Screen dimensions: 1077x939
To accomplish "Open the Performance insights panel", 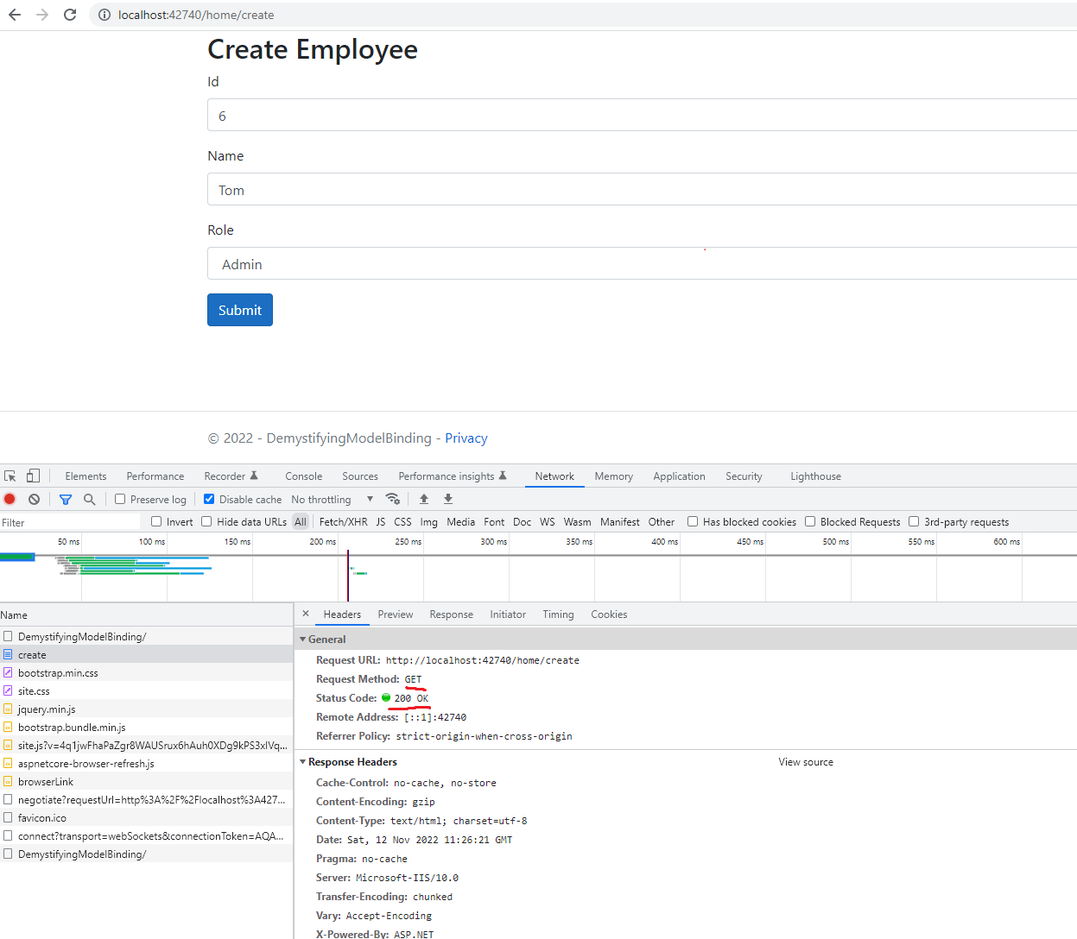I will coord(453,476).
